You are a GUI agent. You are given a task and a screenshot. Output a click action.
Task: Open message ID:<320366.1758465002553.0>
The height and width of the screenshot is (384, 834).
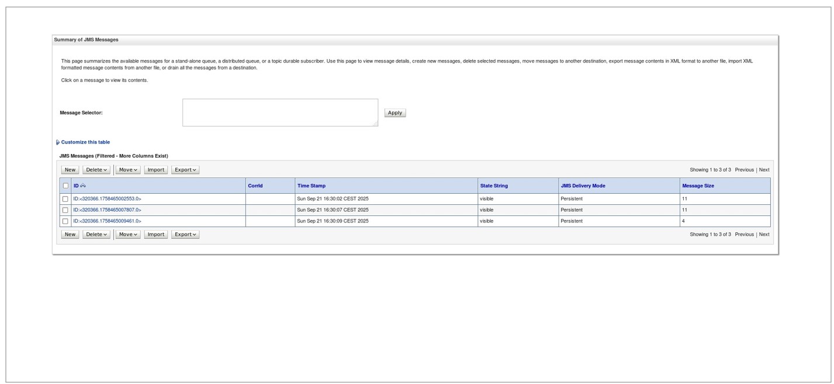pyautogui.click(x=107, y=199)
